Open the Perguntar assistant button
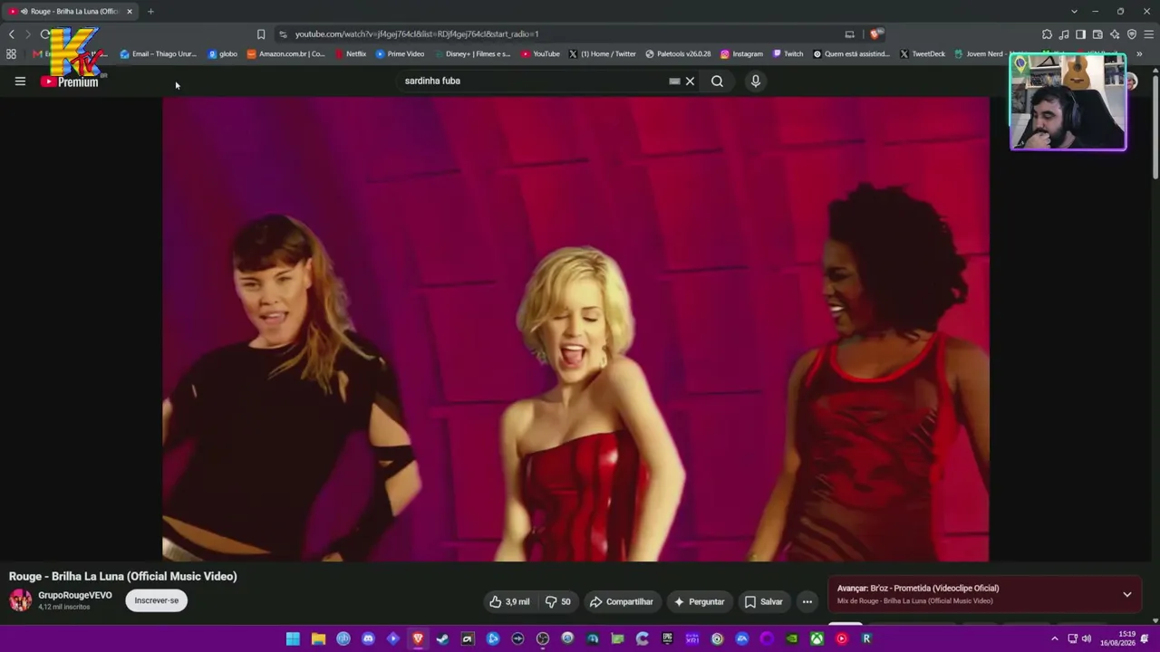This screenshot has height=652, width=1160. (698, 601)
